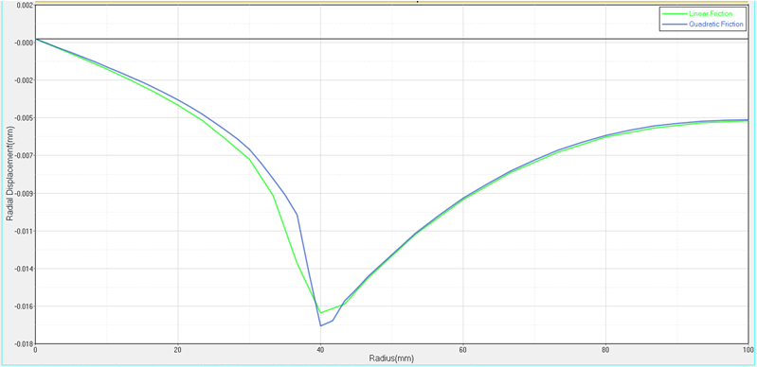Click the green curve's lowest point
This screenshot has width=757, height=367.
tap(321, 312)
